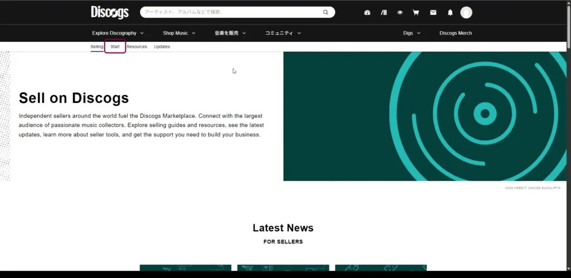Open the dashboard gauge icon
Screen dimensions: 571x278
[367, 12]
